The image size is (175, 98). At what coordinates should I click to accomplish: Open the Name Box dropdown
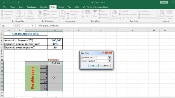pyautogui.click(x=14, y=26)
